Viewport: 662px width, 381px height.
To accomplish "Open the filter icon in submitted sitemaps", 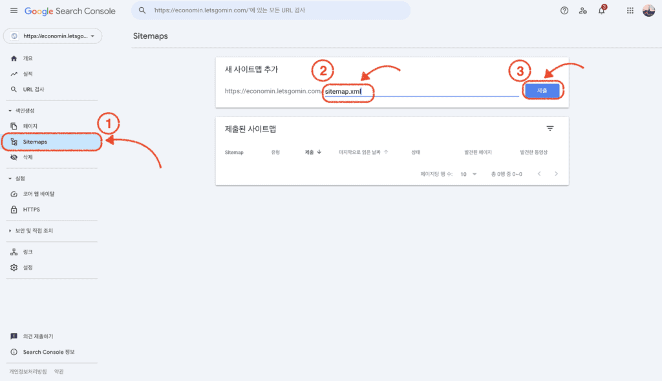I will 550,129.
